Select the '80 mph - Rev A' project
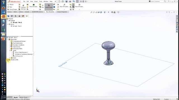179x100 pixels. 17,22
